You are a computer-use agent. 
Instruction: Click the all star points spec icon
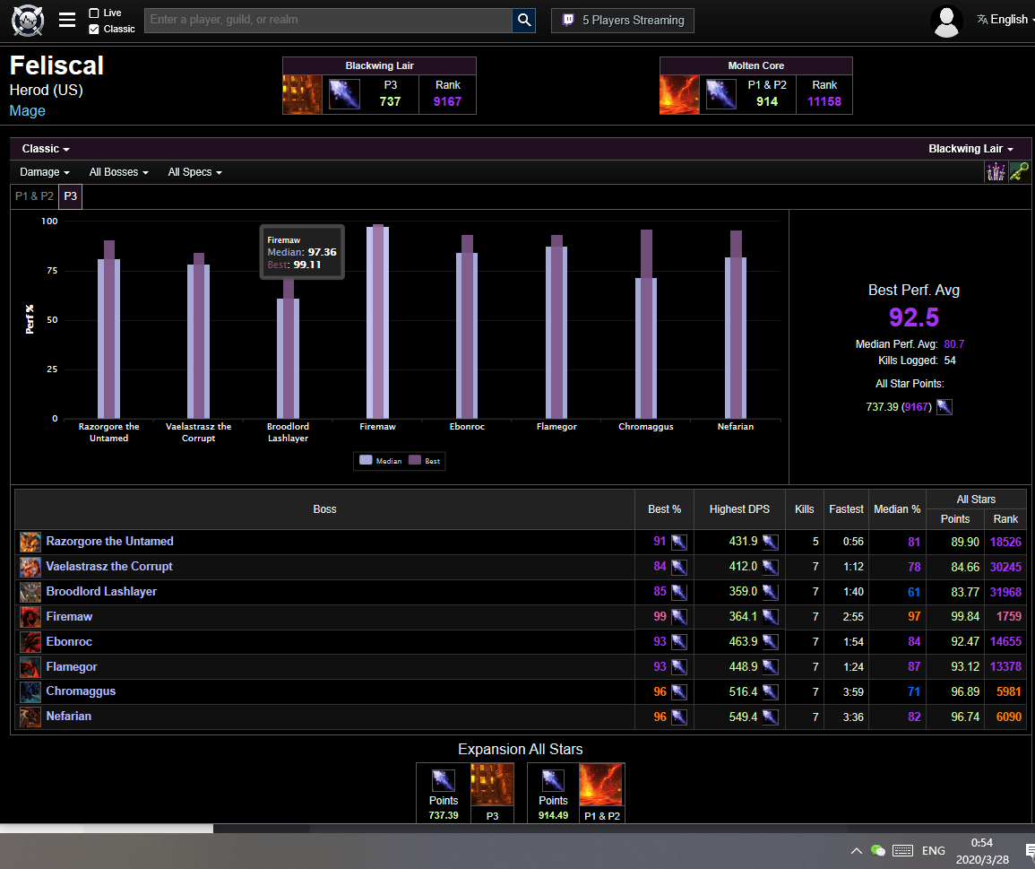[944, 407]
